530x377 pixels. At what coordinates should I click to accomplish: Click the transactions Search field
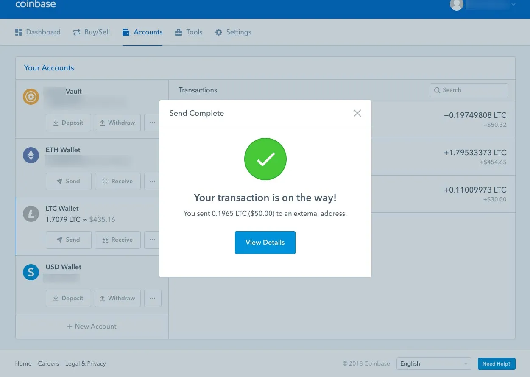tap(469, 90)
